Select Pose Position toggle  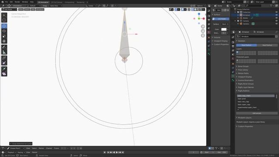pyautogui.click(x=246, y=45)
